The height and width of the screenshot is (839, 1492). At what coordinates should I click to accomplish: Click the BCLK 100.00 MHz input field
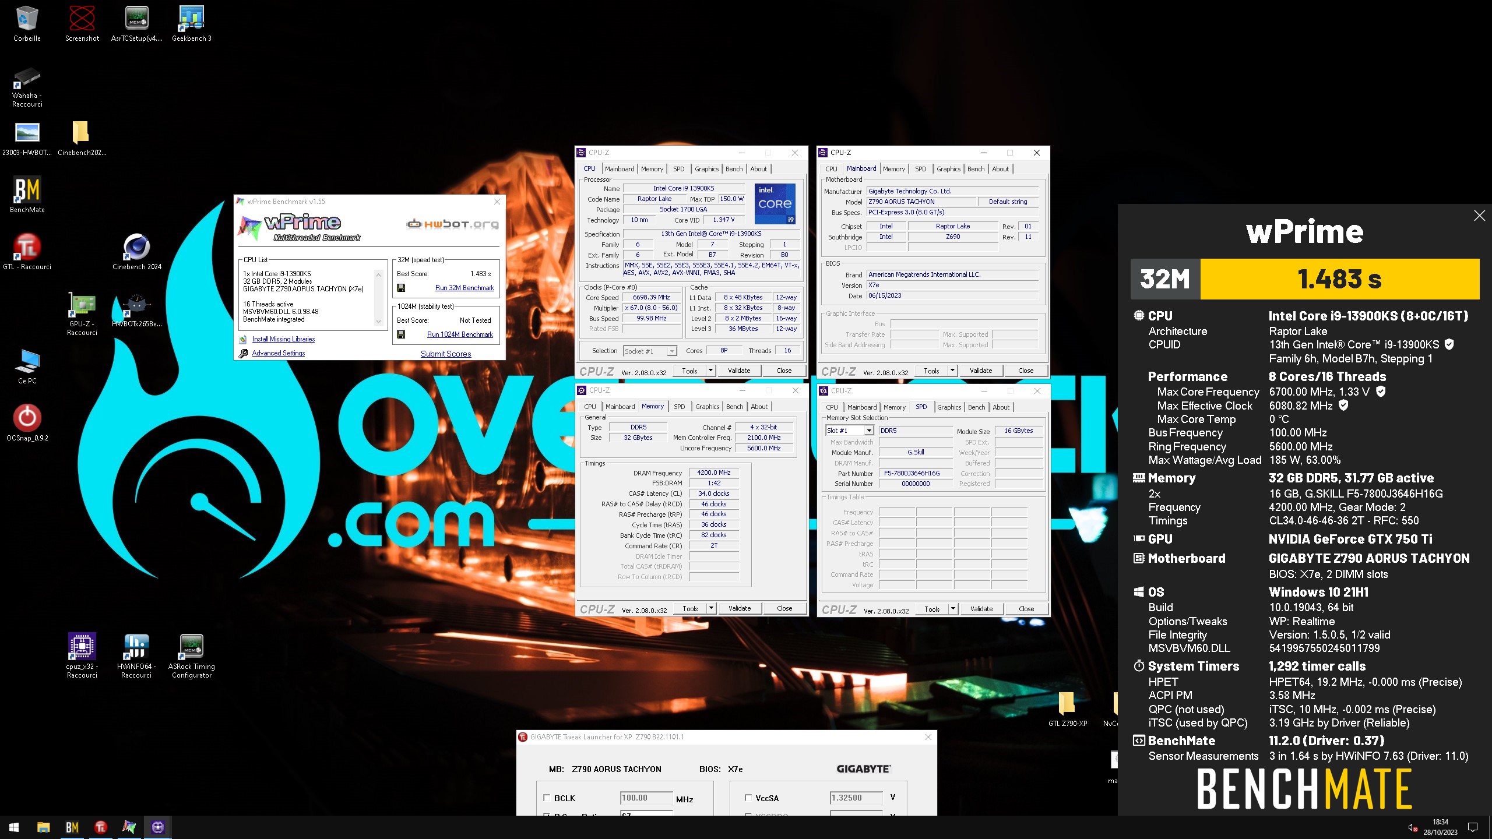point(646,798)
